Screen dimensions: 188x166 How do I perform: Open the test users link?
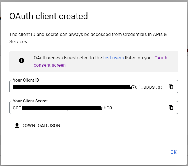click(113, 58)
